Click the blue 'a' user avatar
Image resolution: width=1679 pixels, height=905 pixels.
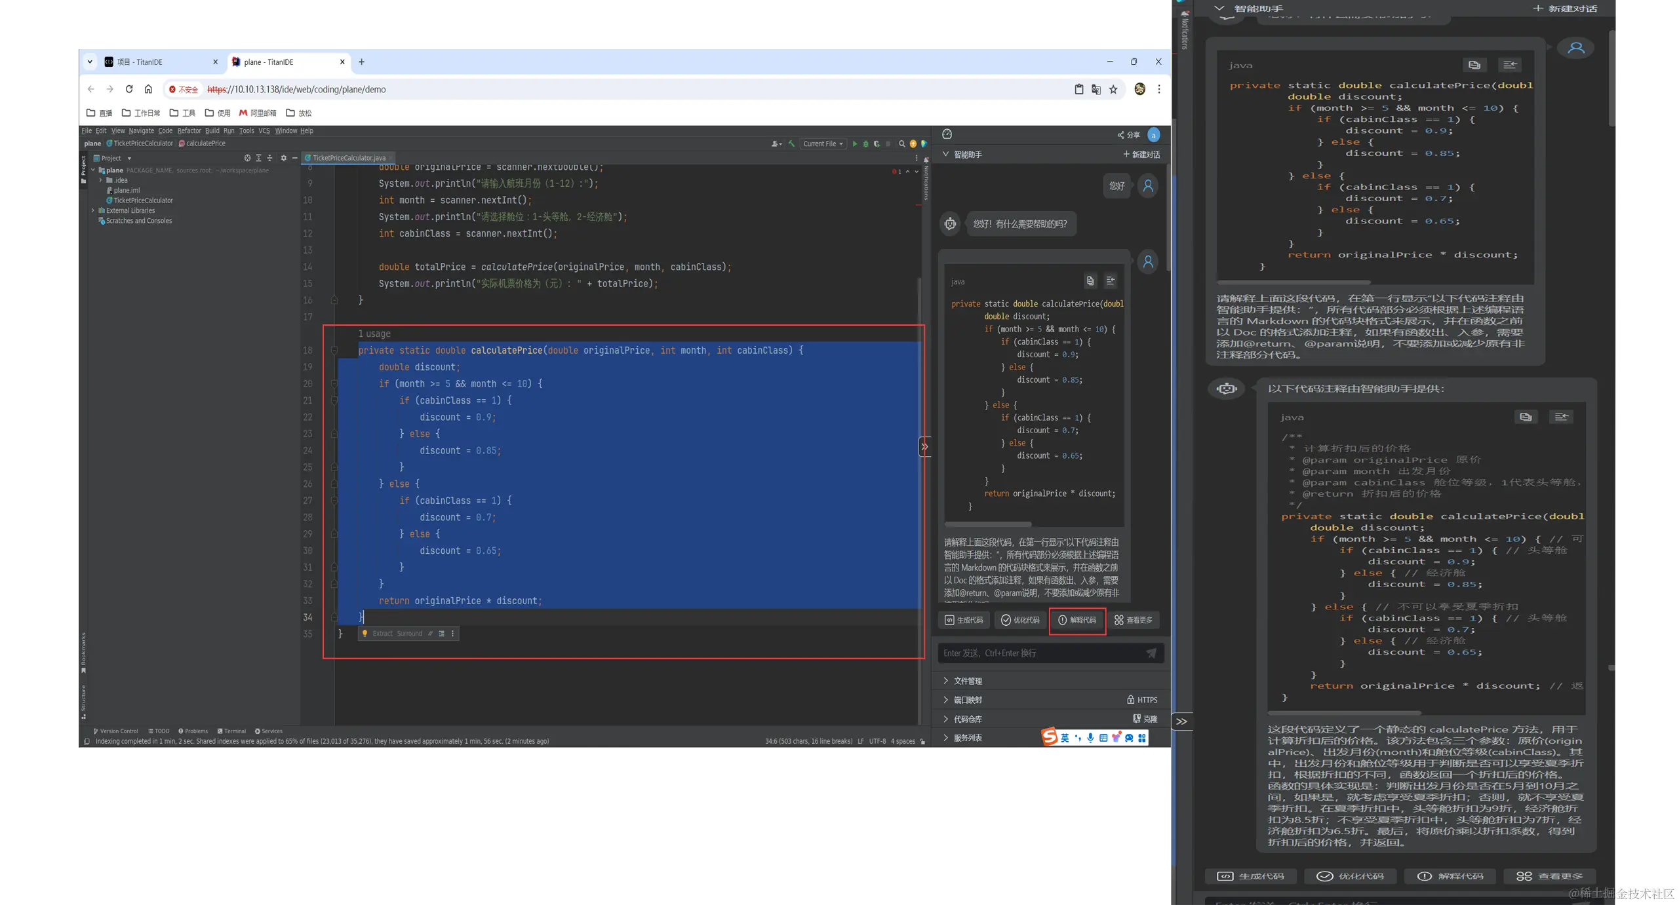[1153, 134]
